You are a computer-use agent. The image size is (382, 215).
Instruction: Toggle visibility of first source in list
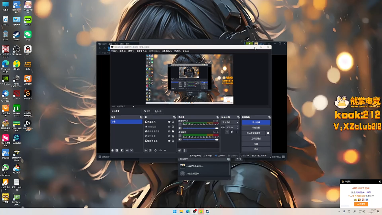(x=169, y=122)
